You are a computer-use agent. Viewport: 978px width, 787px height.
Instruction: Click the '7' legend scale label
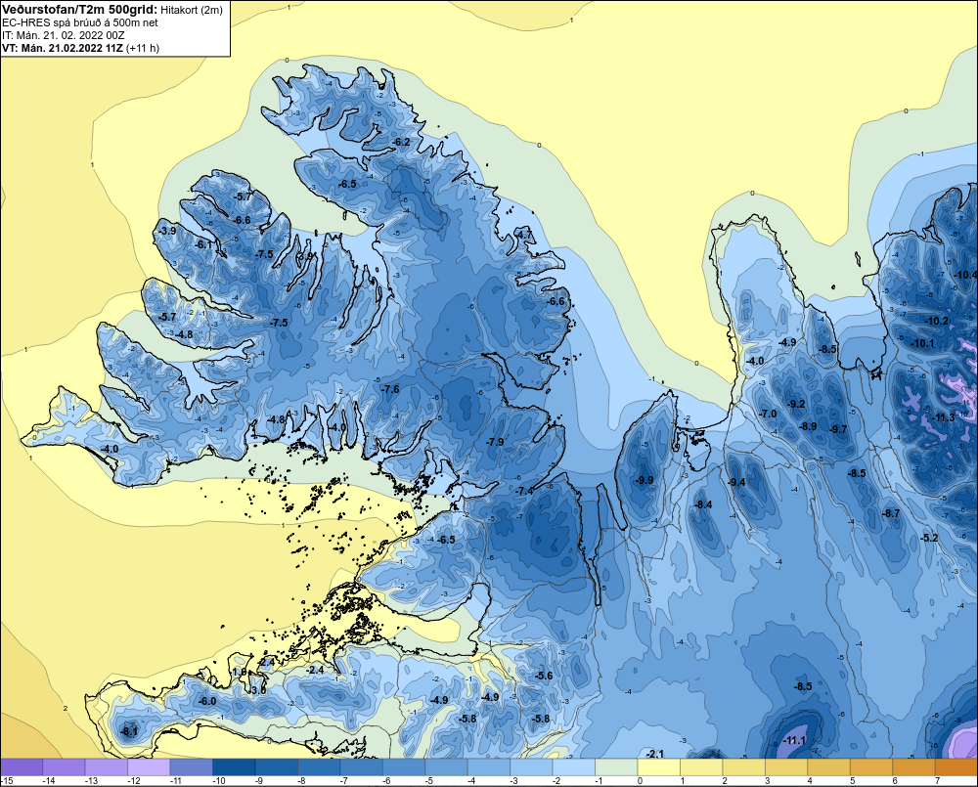point(937,781)
